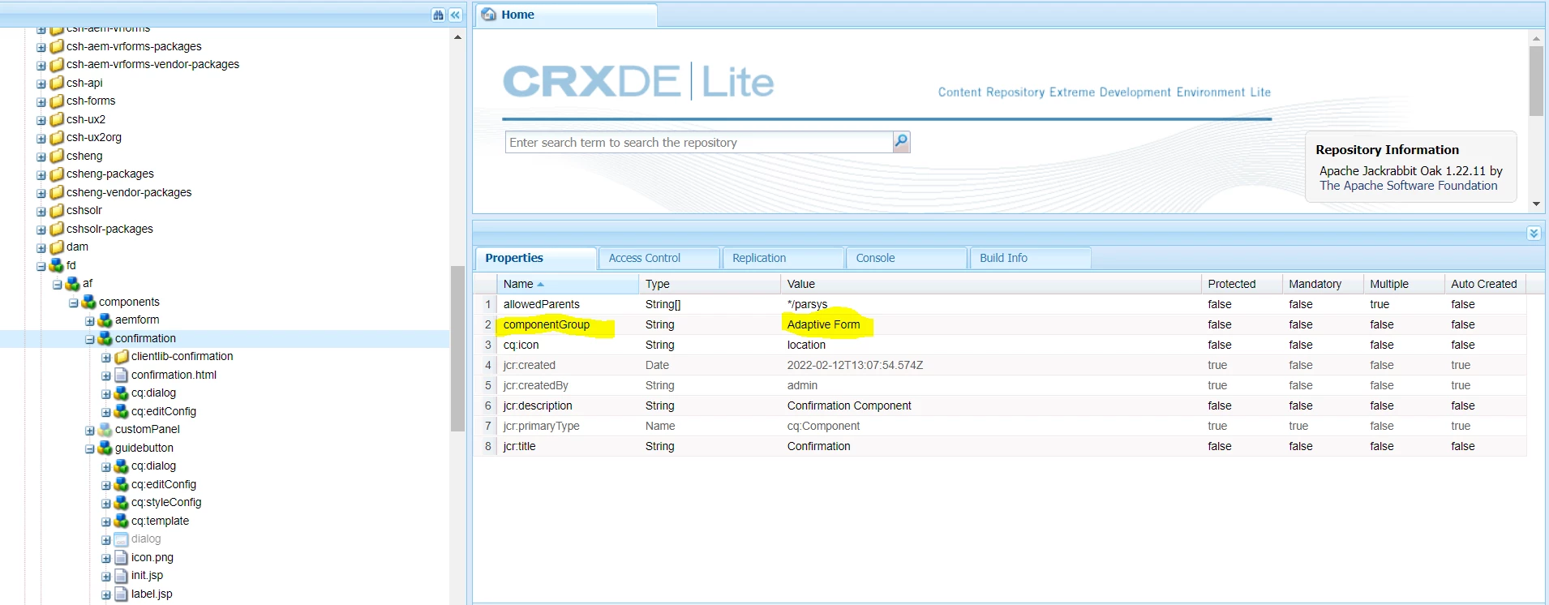Switch to the Properties tab

click(x=535, y=258)
